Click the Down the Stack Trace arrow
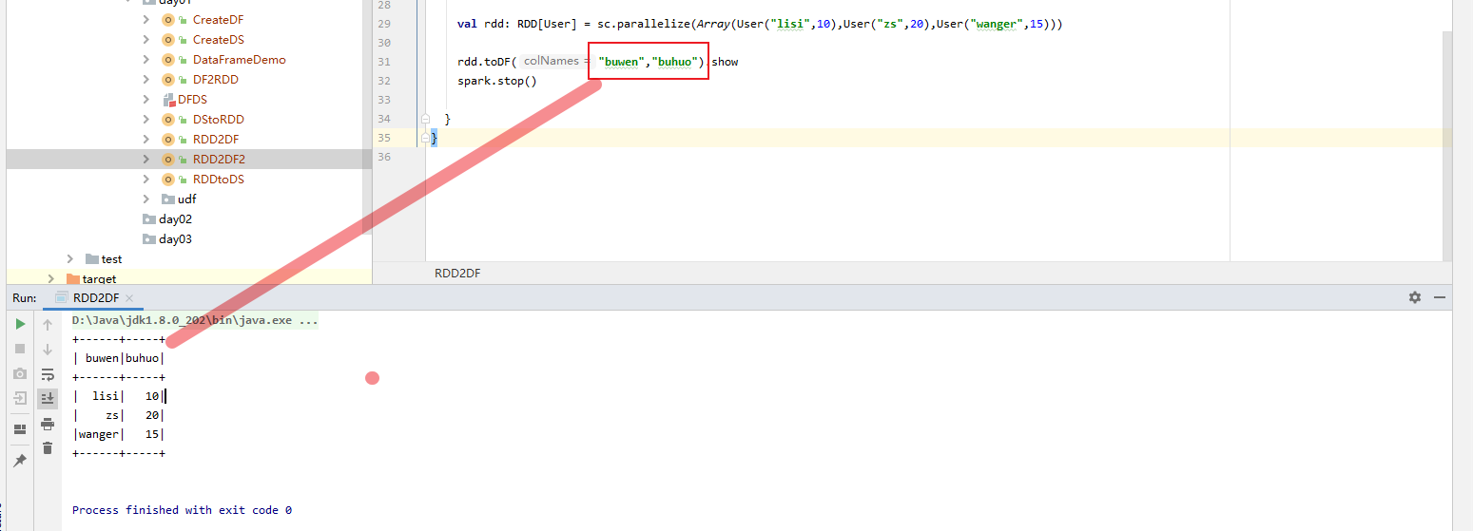 48,350
